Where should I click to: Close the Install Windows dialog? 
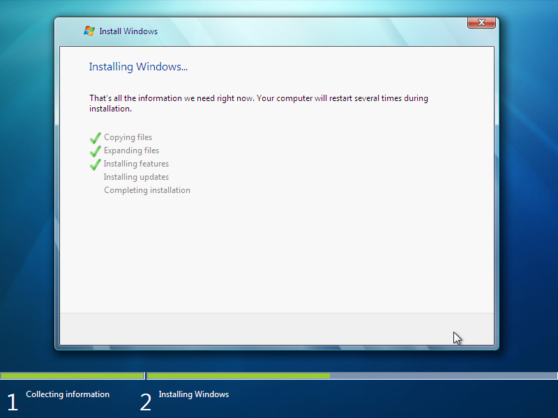tap(481, 22)
